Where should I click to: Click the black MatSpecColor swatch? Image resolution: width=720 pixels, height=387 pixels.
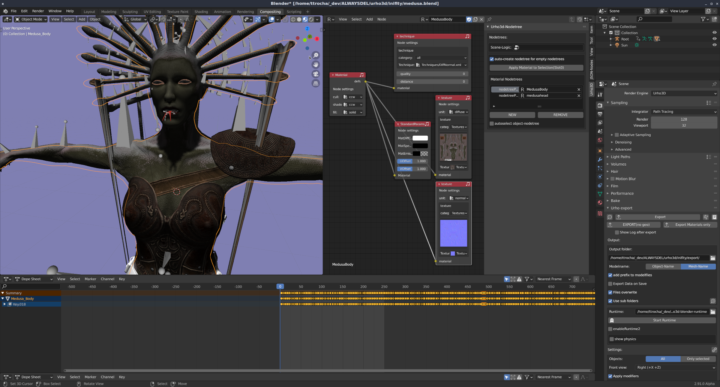(x=420, y=146)
